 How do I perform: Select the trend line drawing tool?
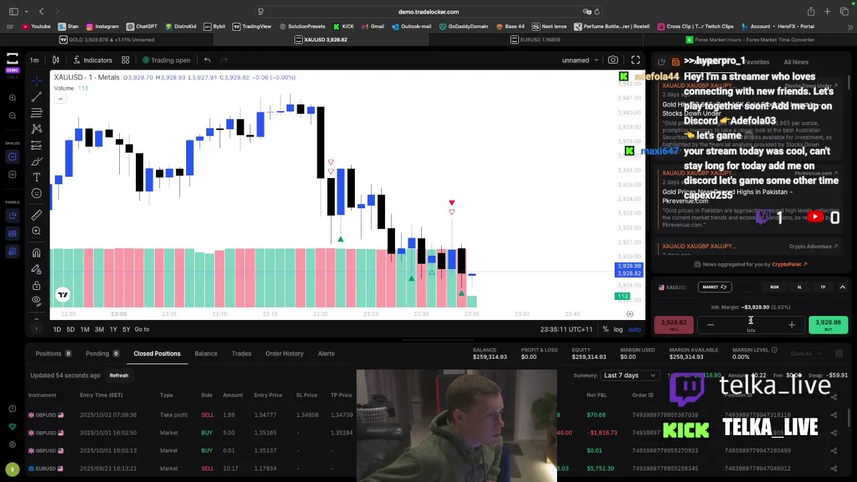point(36,97)
